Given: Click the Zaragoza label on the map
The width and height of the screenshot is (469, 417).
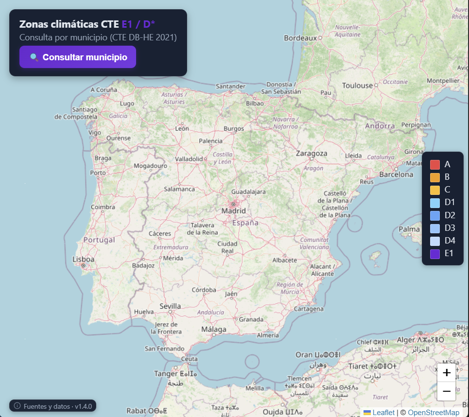Looking at the screenshot, I should coord(312,153).
